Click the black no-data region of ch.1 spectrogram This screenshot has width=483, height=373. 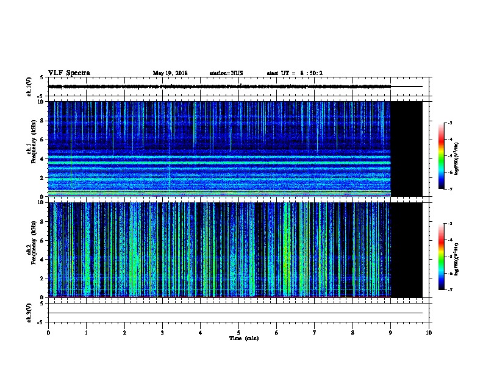[x=407, y=149]
